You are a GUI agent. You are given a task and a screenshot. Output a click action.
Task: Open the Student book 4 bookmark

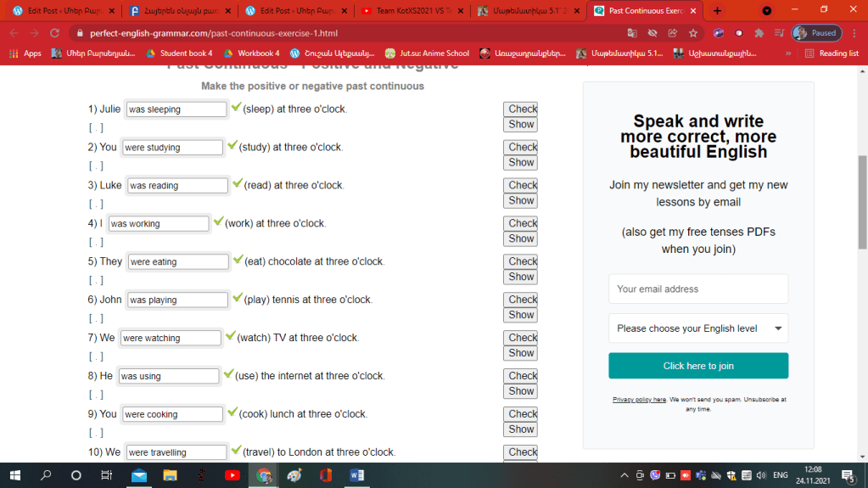point(179,53)
